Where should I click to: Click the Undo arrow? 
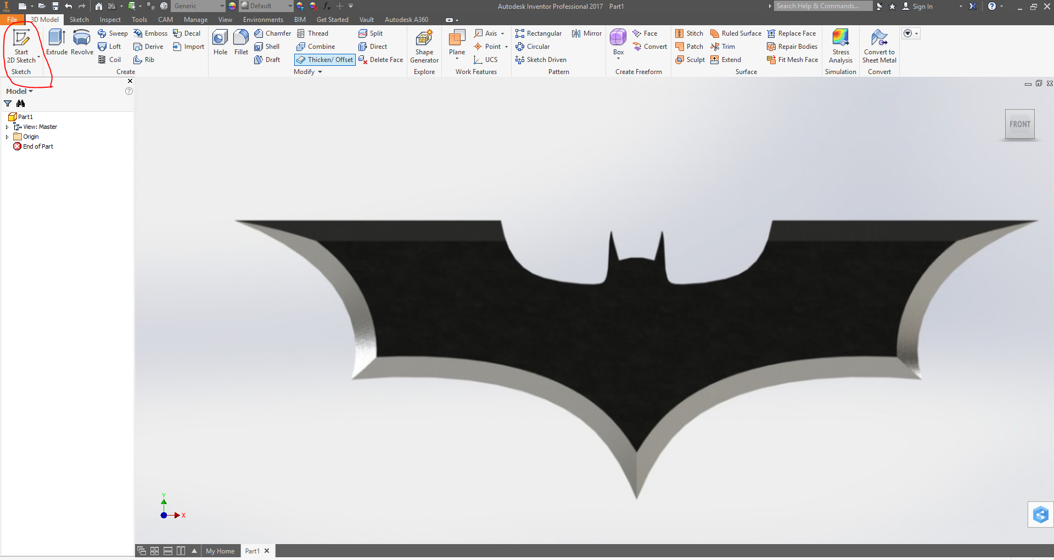tap(68, 6)
